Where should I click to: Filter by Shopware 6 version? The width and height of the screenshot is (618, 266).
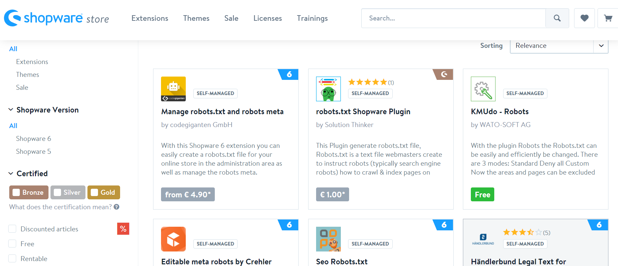point(34,139)
